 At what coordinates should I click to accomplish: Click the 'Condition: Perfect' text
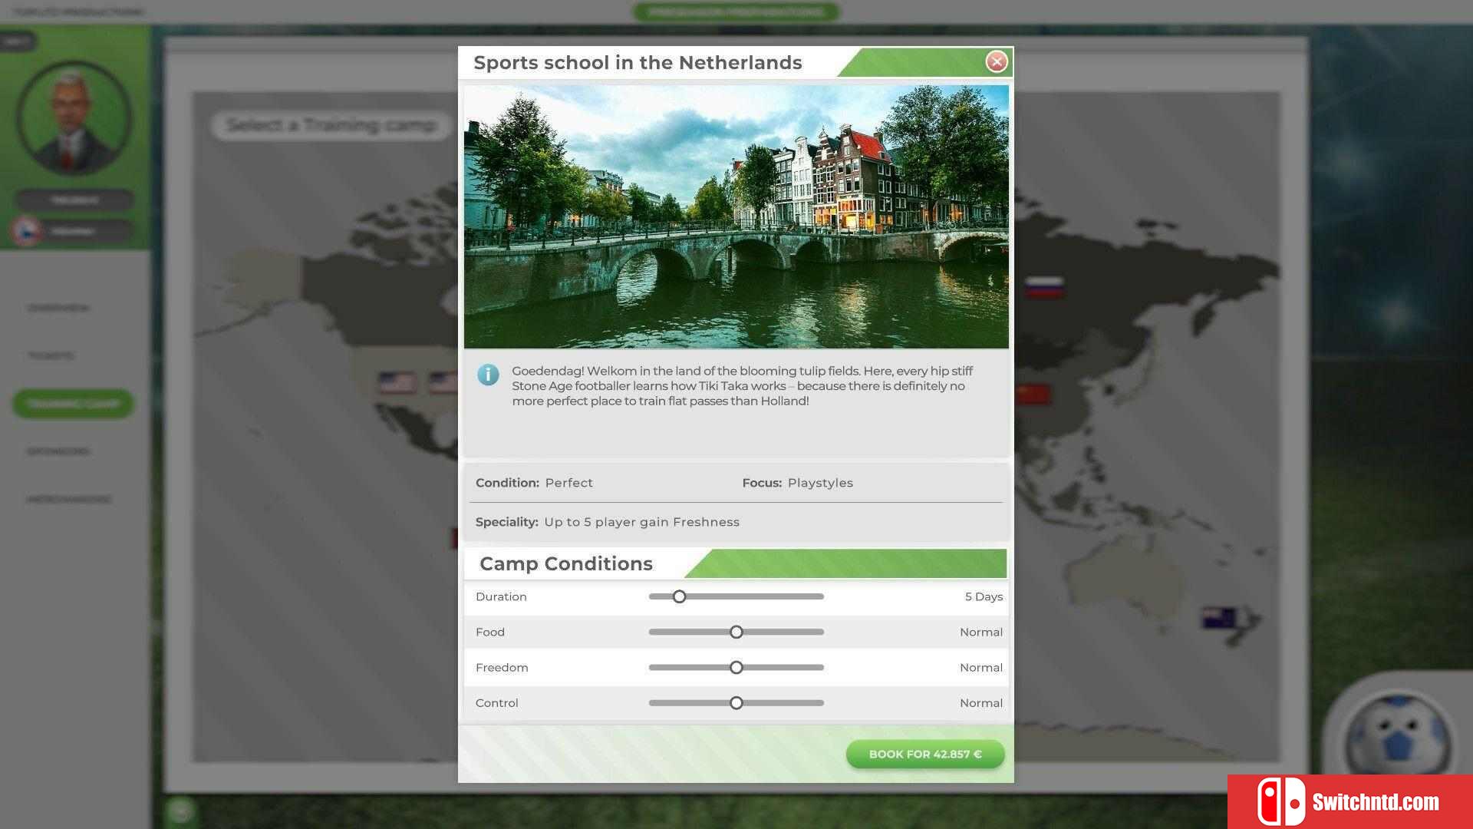click(534, 483)
